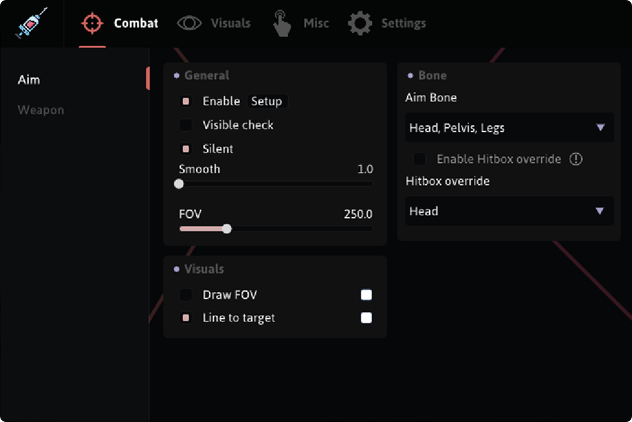Image resolution: width=632 pixels, height=422 pixels.
Task: Click the Visuals eye icon
Action: [189, 23]
